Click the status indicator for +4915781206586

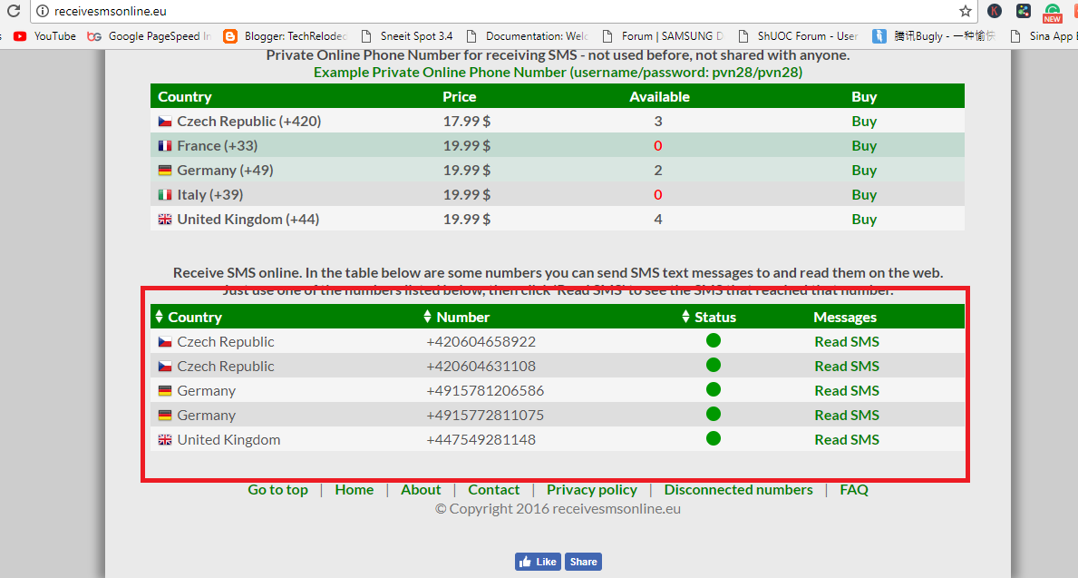pos(714,389)
